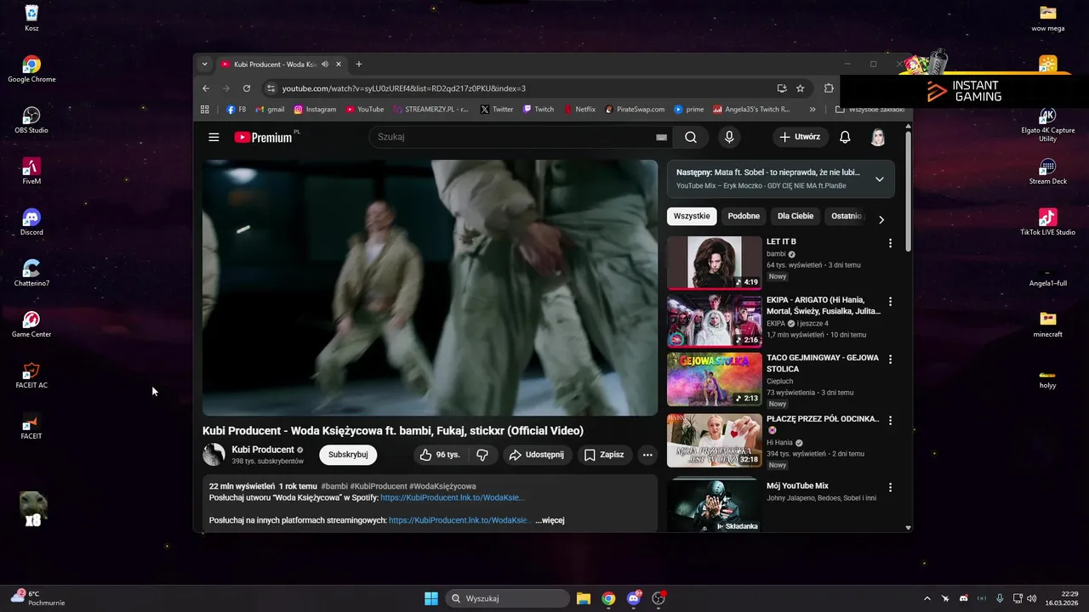The image size is (1089, 612).
Task: Open install app icon in address bar
Action: coord(782,88)
